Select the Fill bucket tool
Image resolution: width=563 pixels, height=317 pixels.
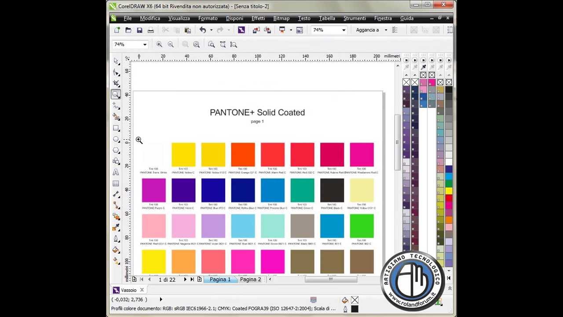click(116, 250)
